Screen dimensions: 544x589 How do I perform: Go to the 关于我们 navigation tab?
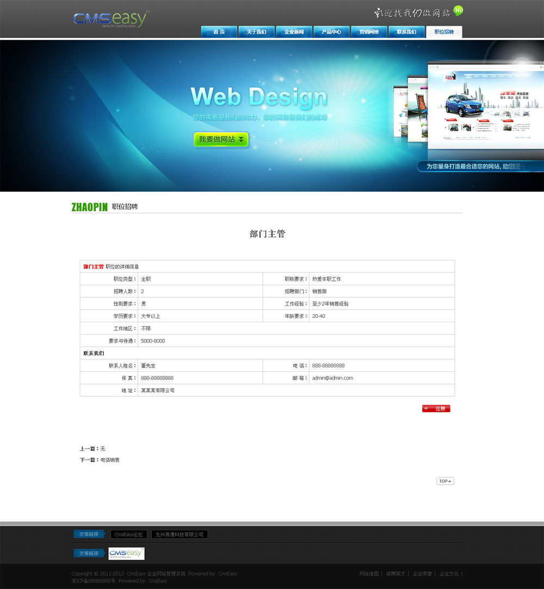pos(257,32)
